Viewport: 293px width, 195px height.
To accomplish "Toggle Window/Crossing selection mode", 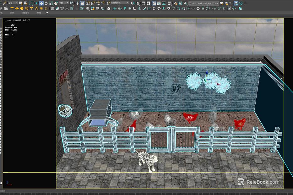I will click(35, 3).
